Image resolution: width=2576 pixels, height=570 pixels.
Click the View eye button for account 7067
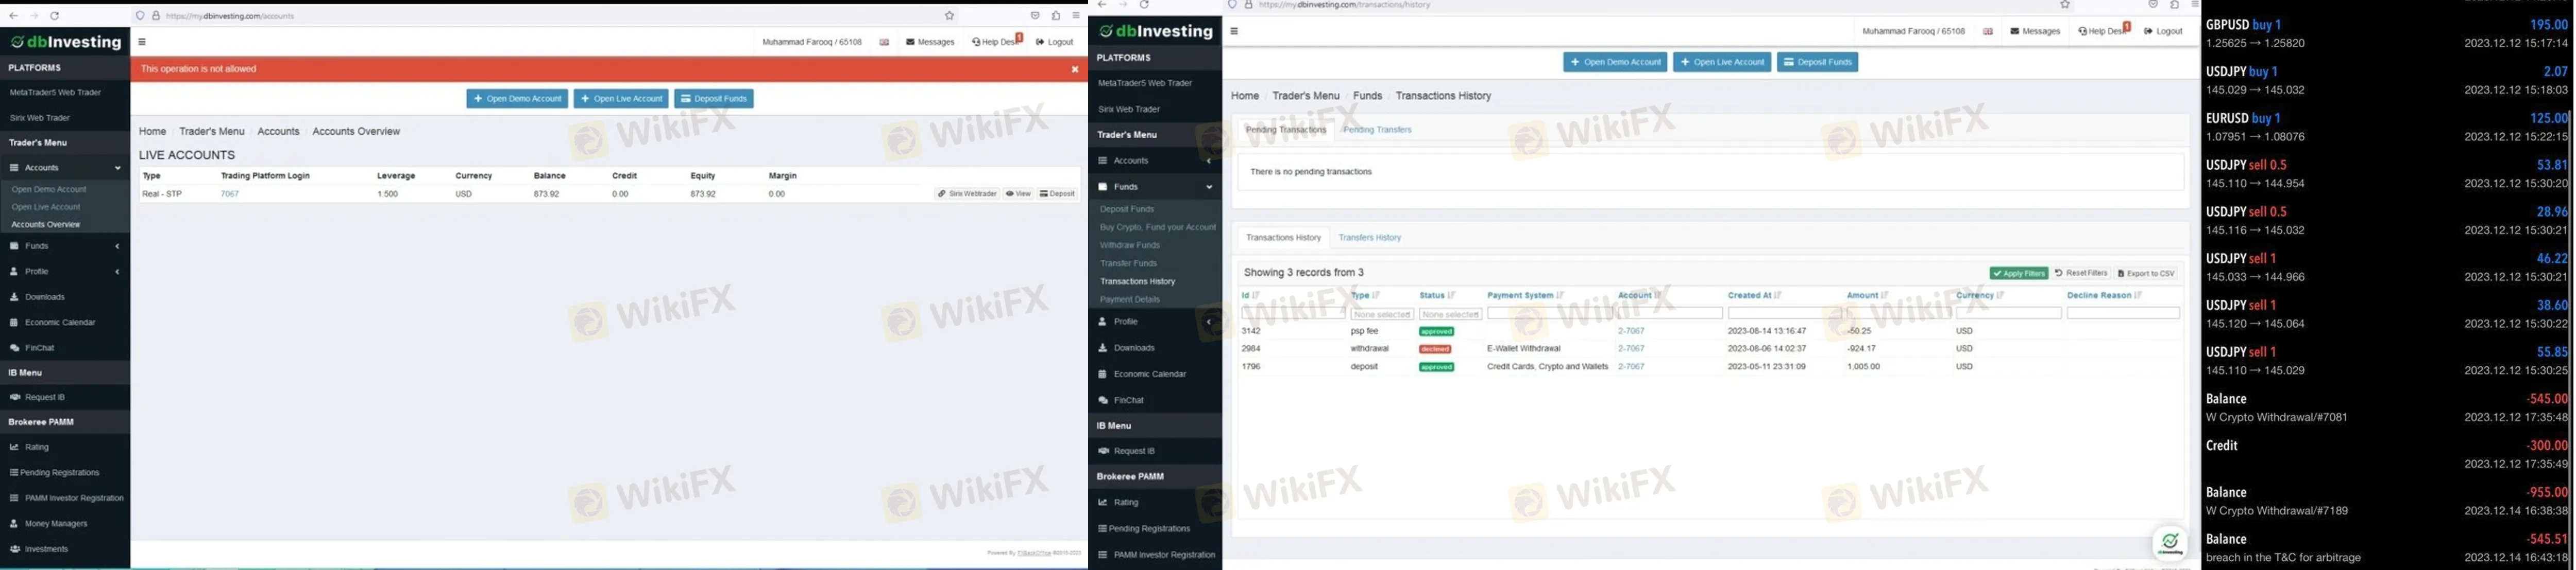[1018, 193]
